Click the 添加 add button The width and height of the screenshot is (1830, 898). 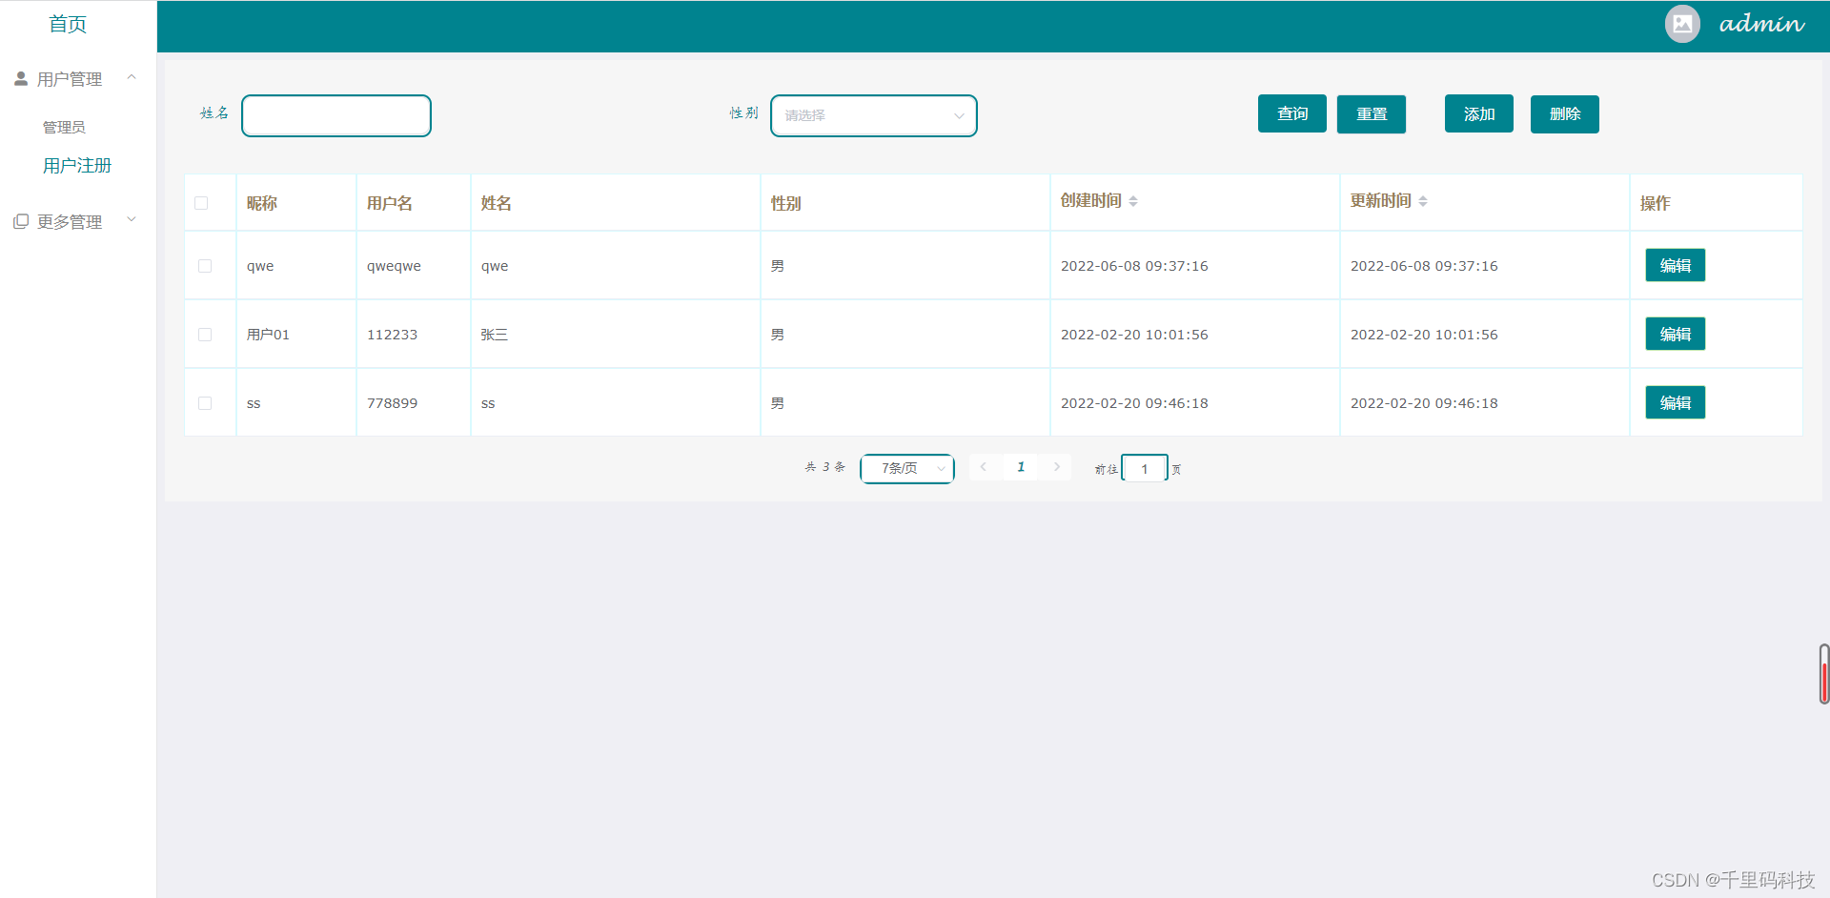click(1479, 114)
